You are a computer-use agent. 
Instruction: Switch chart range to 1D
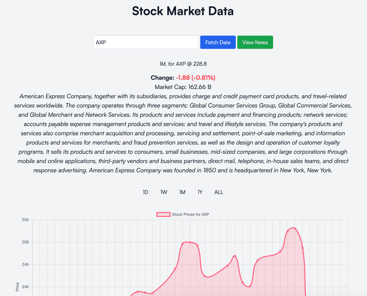145,192
